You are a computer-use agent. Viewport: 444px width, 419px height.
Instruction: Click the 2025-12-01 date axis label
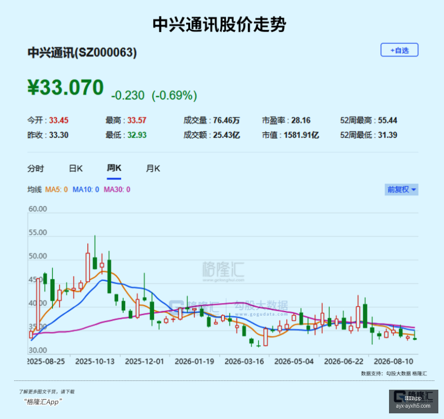(144, 361)
